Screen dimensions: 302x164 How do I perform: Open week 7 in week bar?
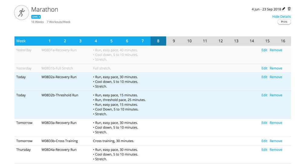click(x=143, y=41)
